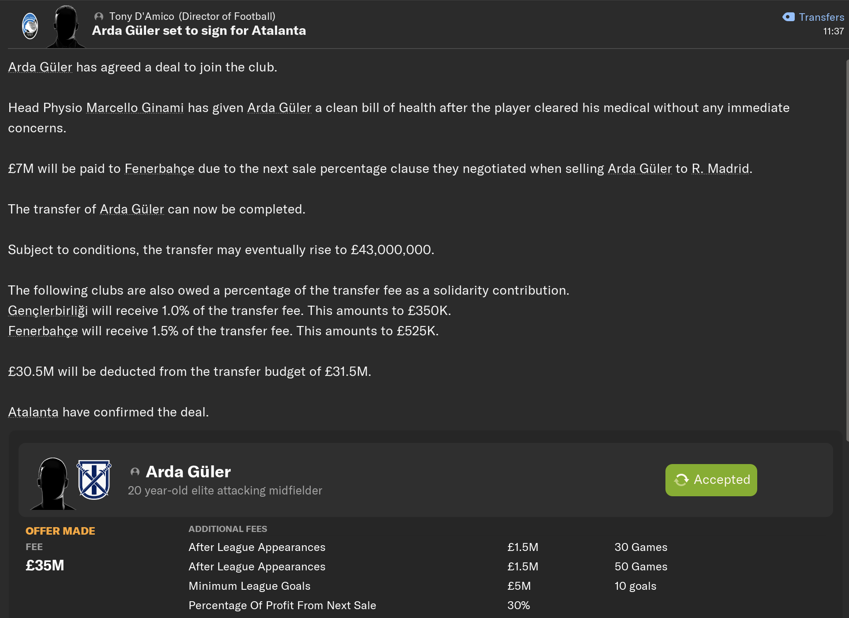
Task: Click person icon next to Arda Güler heading
Action: 135,472
